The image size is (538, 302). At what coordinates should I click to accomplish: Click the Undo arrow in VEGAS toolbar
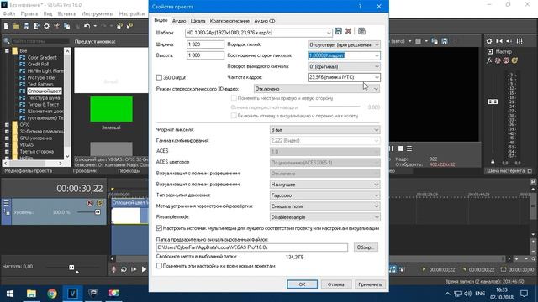(87, 26)
